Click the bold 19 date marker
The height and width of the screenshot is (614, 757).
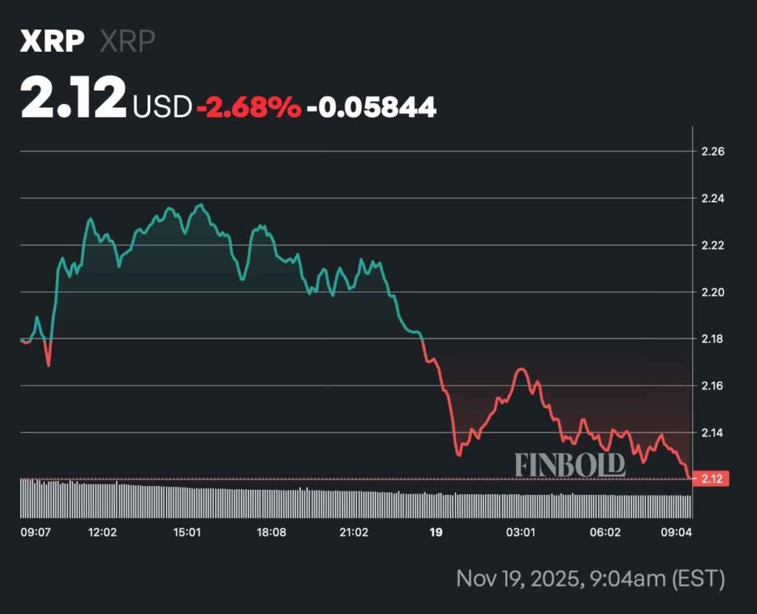(x=436, y=532)
